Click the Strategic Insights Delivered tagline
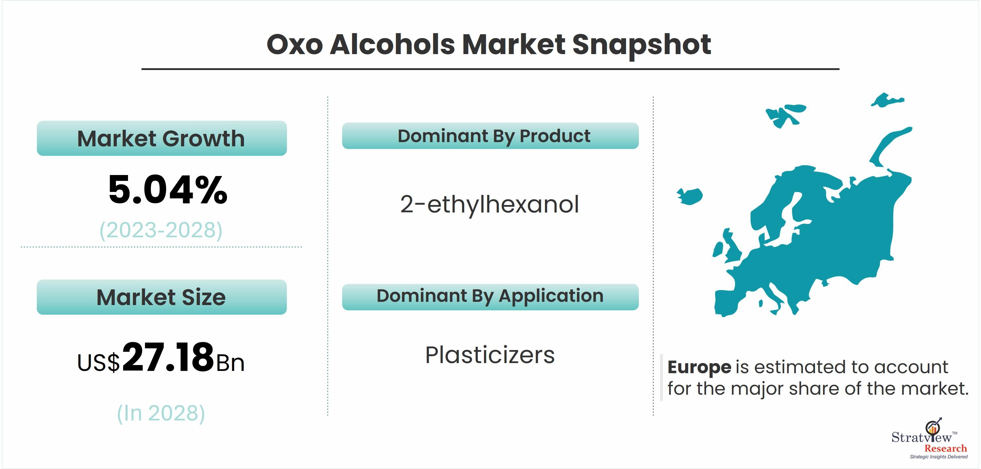Viewport: 981px width, 469px height. [939, 457]
